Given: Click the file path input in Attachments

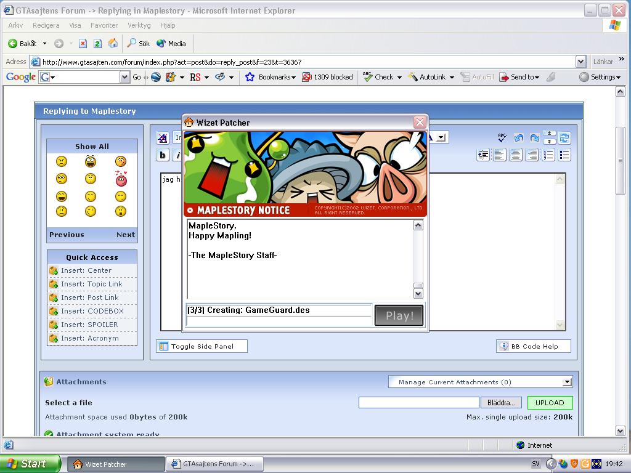Looking at the screenshot, I should tap(418, 403).
